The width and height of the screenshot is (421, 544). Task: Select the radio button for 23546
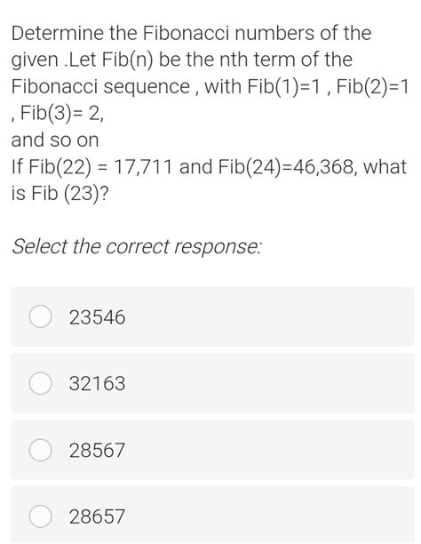[41, 316]
